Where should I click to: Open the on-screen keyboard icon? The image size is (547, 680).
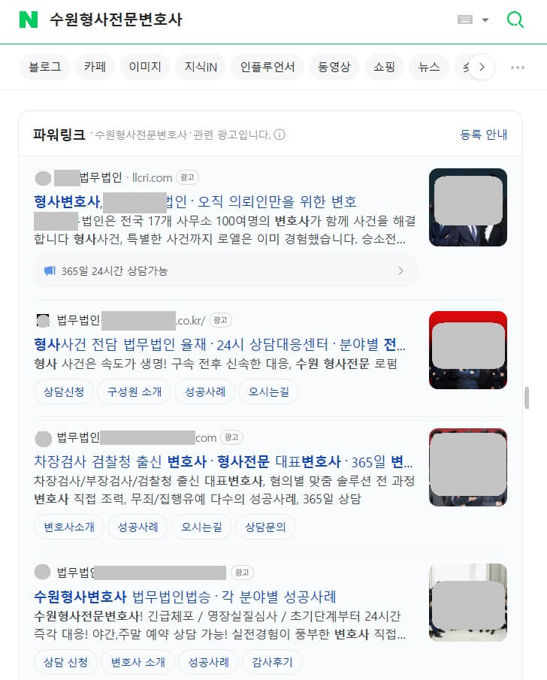point(465,20)
